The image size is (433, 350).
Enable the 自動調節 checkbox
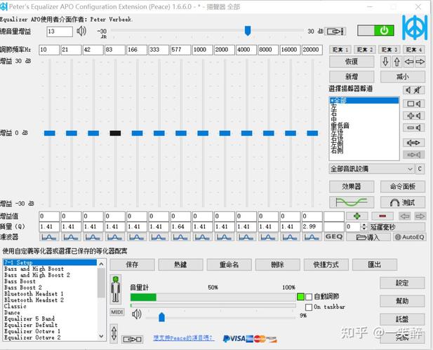(x=309, y=297)
